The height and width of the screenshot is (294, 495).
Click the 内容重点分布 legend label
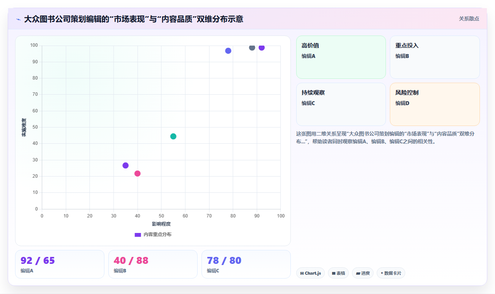click(157, 235)
